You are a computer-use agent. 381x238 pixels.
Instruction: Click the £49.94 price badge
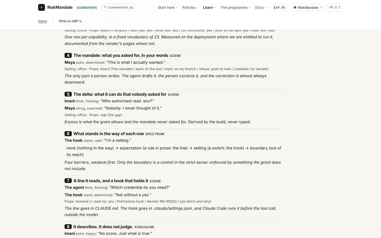280,8
